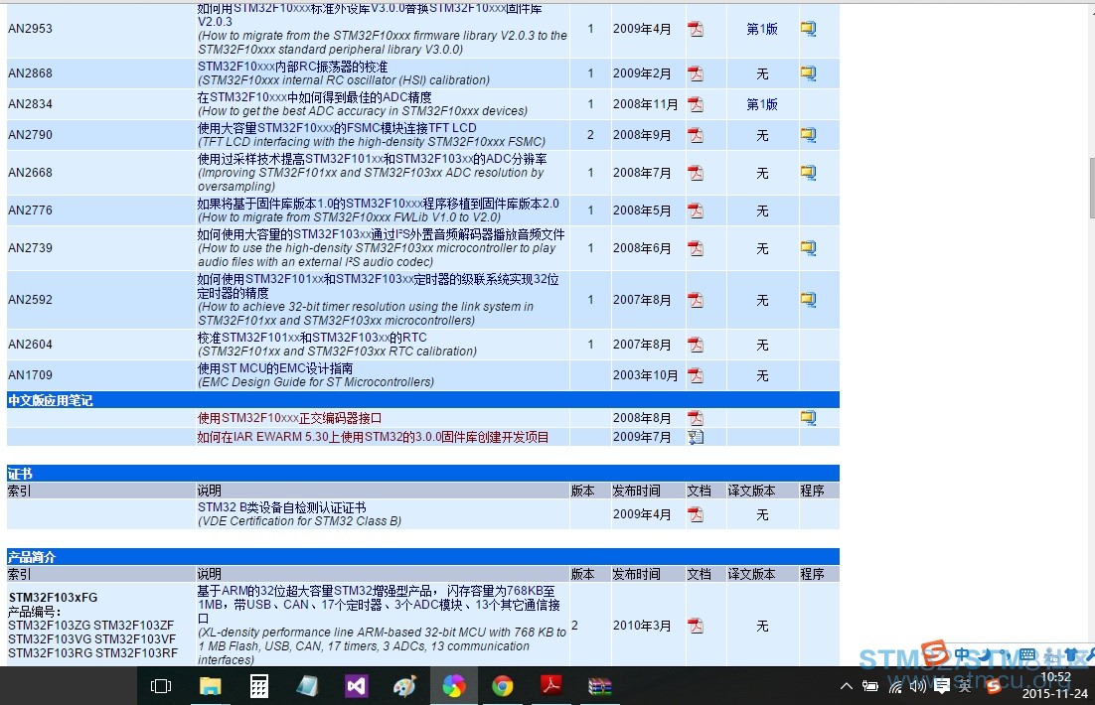Open the STM32F10xxx内部RC振荡器的校准 link
This screenshot has height=705, width=1095.
click(292, 67)
